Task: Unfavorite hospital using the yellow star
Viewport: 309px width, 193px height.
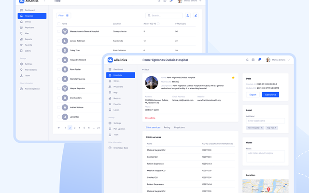Action: 233,78
